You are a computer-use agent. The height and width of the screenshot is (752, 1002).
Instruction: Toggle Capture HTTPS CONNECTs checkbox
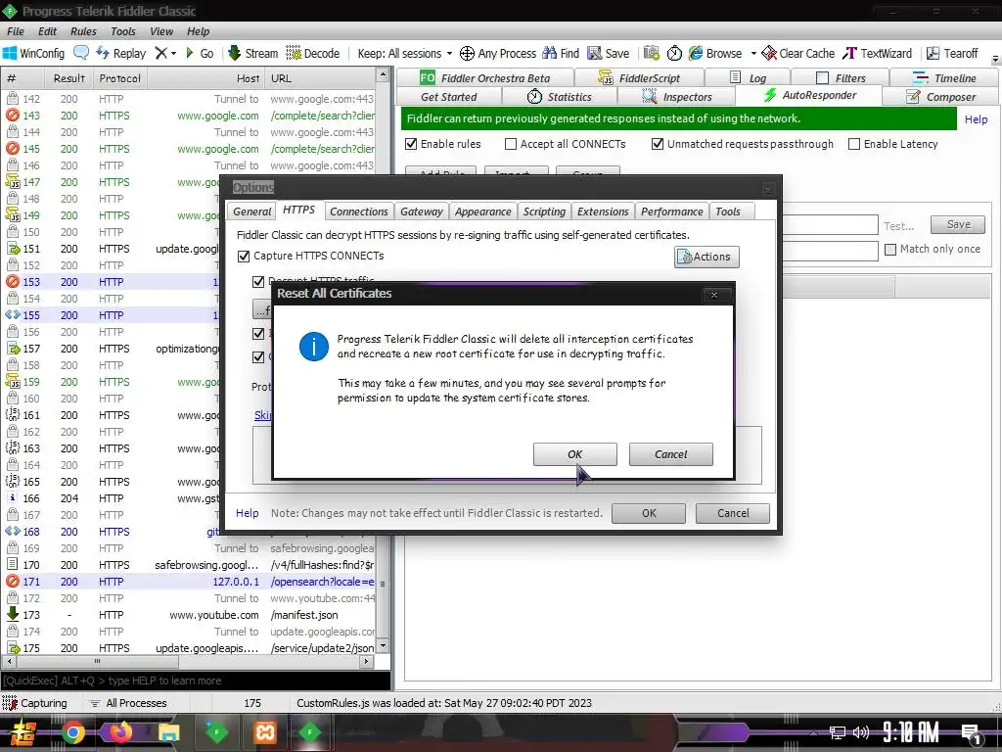coord(244,256)
